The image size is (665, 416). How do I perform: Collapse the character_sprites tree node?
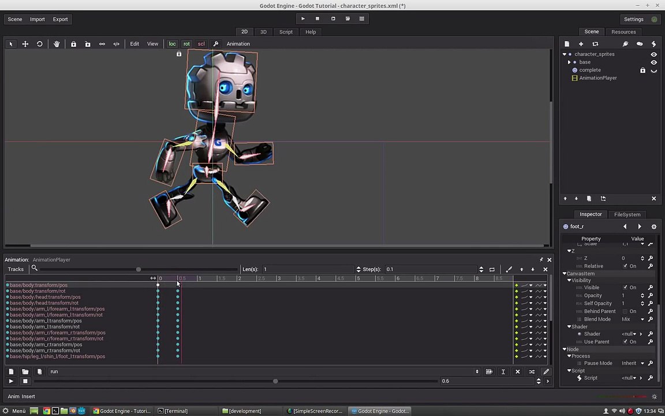tap(565, 54)
